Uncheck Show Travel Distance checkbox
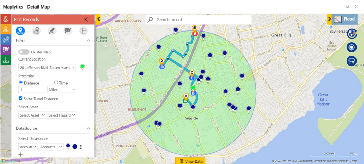Image resolution: width=364 pixels, height=164 pixels. (x=21, y=98)
